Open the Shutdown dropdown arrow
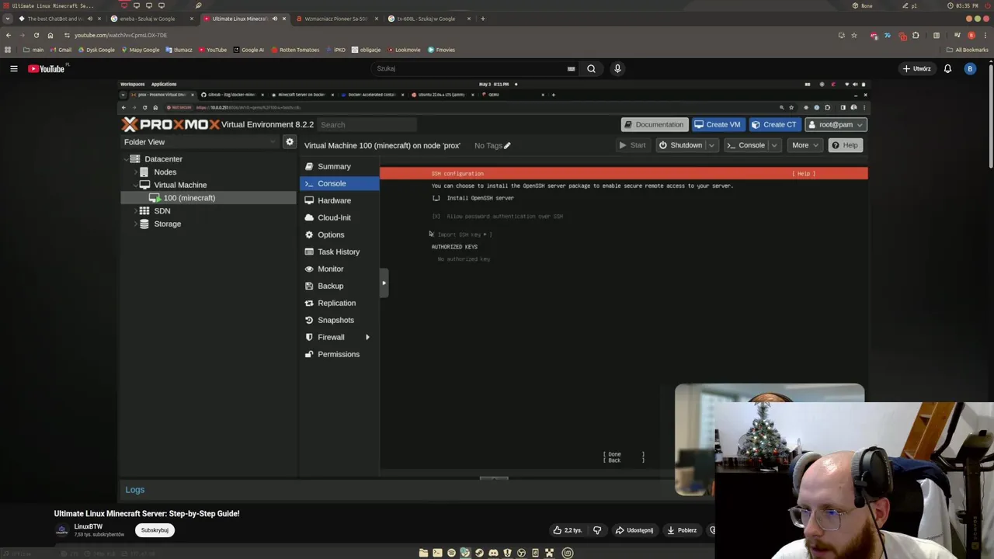Viewport: 994px width, 559px height. pos(711,145)
